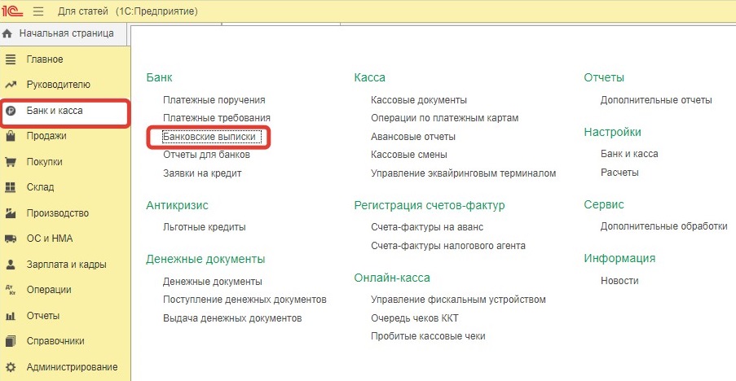Open Платежные требования

216,117
